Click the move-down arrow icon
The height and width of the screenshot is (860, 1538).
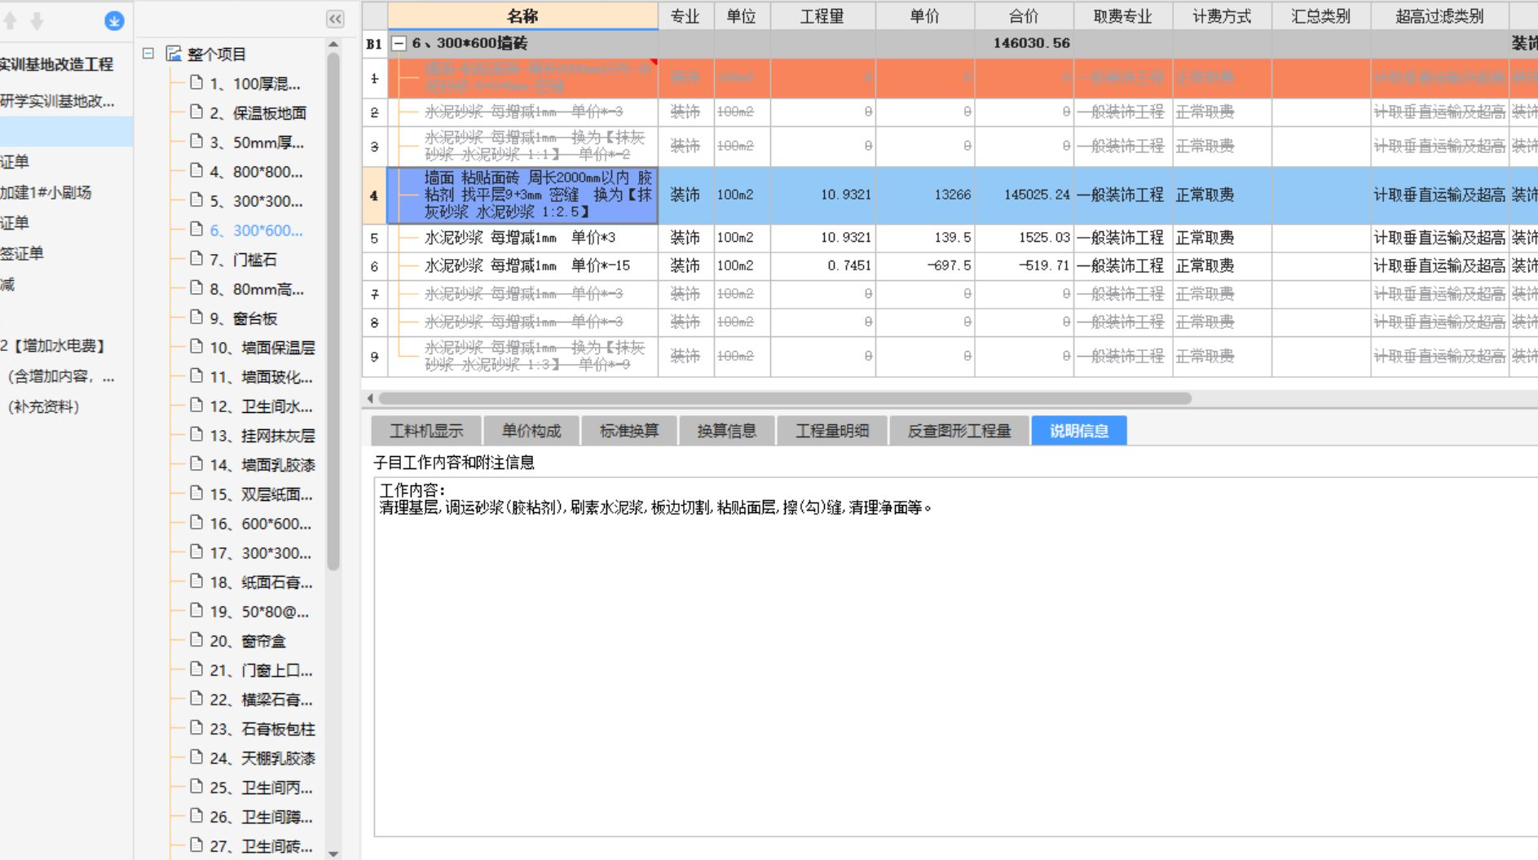(x=37, y=21)
